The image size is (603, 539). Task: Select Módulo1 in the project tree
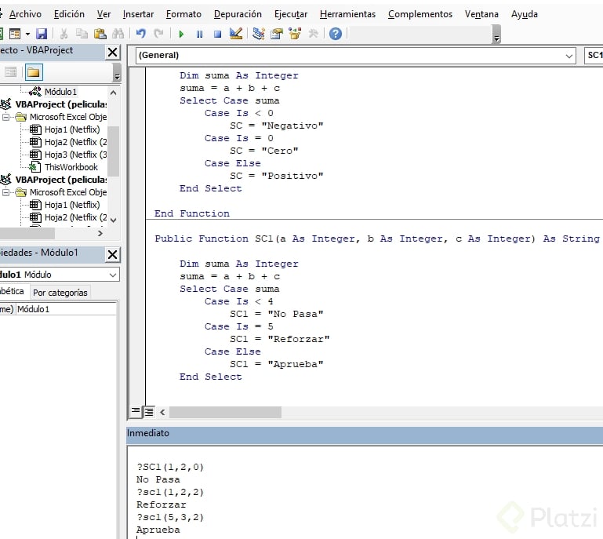pos(60,92)
